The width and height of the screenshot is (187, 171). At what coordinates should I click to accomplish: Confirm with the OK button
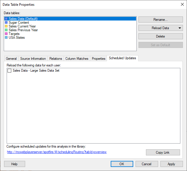122,164
